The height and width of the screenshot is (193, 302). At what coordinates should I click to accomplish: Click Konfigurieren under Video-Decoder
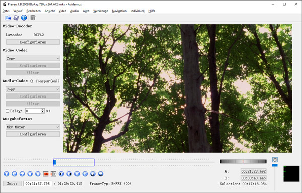[x=33, y=42]
